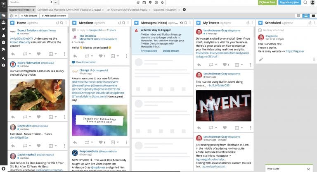Refresh the My Tweets stream
Image resolution: width=317 pixels, height=172 pixels.
click(x=248, y=23)
